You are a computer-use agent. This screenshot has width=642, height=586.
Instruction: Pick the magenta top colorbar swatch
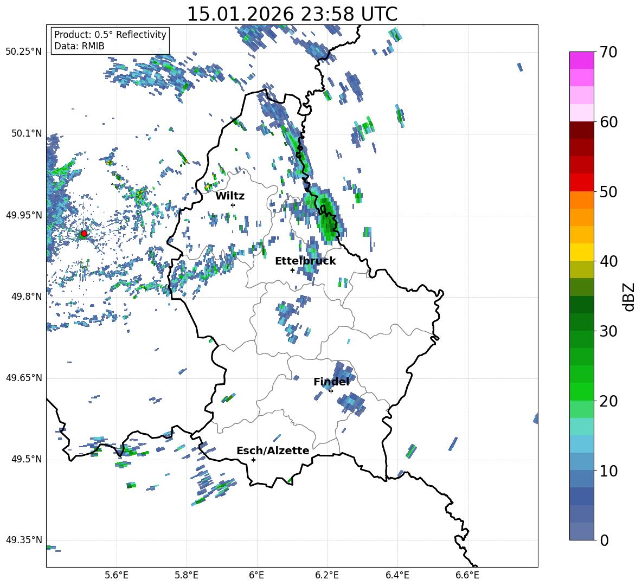tap(581, 60)
